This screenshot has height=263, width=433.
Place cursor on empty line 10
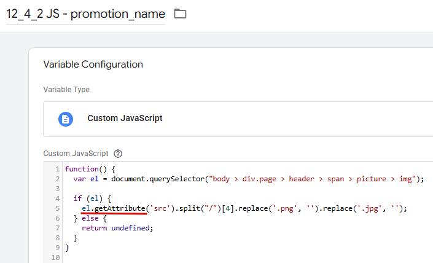(184, 258)
